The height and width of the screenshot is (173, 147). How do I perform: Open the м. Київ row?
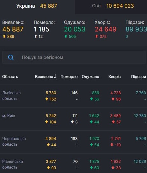(x=73, y=119)
